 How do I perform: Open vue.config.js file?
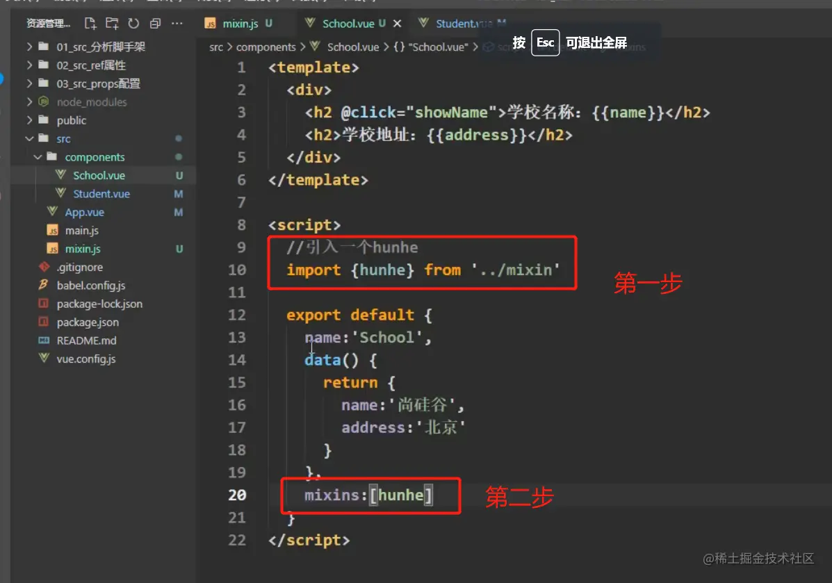pos(86,359)
